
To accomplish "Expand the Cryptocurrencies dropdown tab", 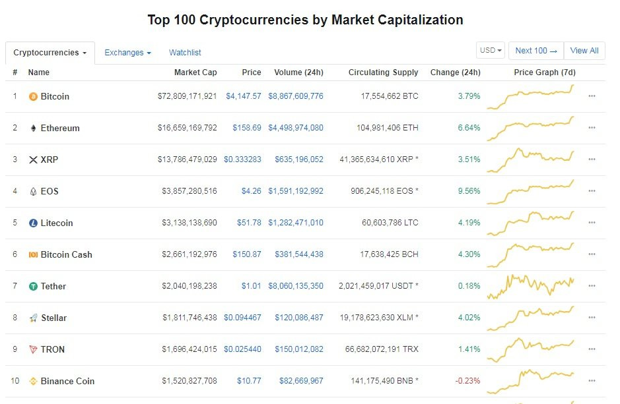I will (x=50, y=53).
